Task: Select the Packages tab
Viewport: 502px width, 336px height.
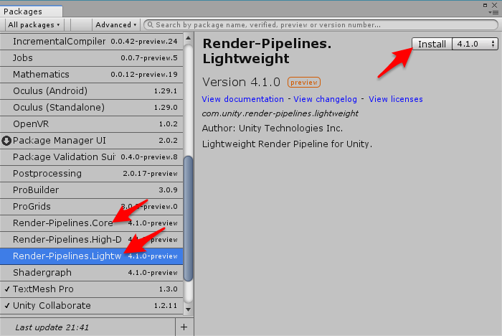Action: pos(31,11)
